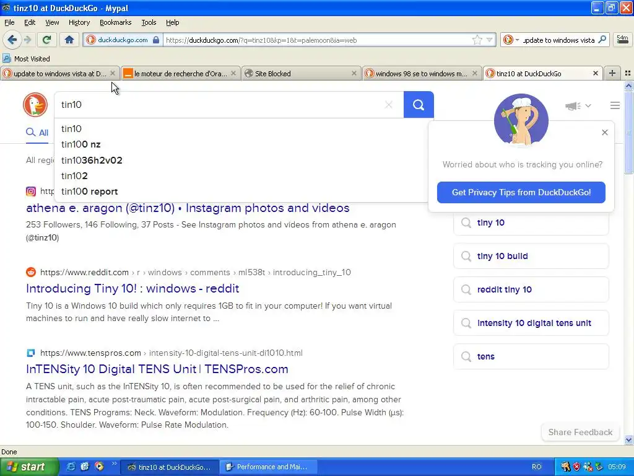Search related term 'tens'
Screen dimensions: 634x476
[531, 356]
